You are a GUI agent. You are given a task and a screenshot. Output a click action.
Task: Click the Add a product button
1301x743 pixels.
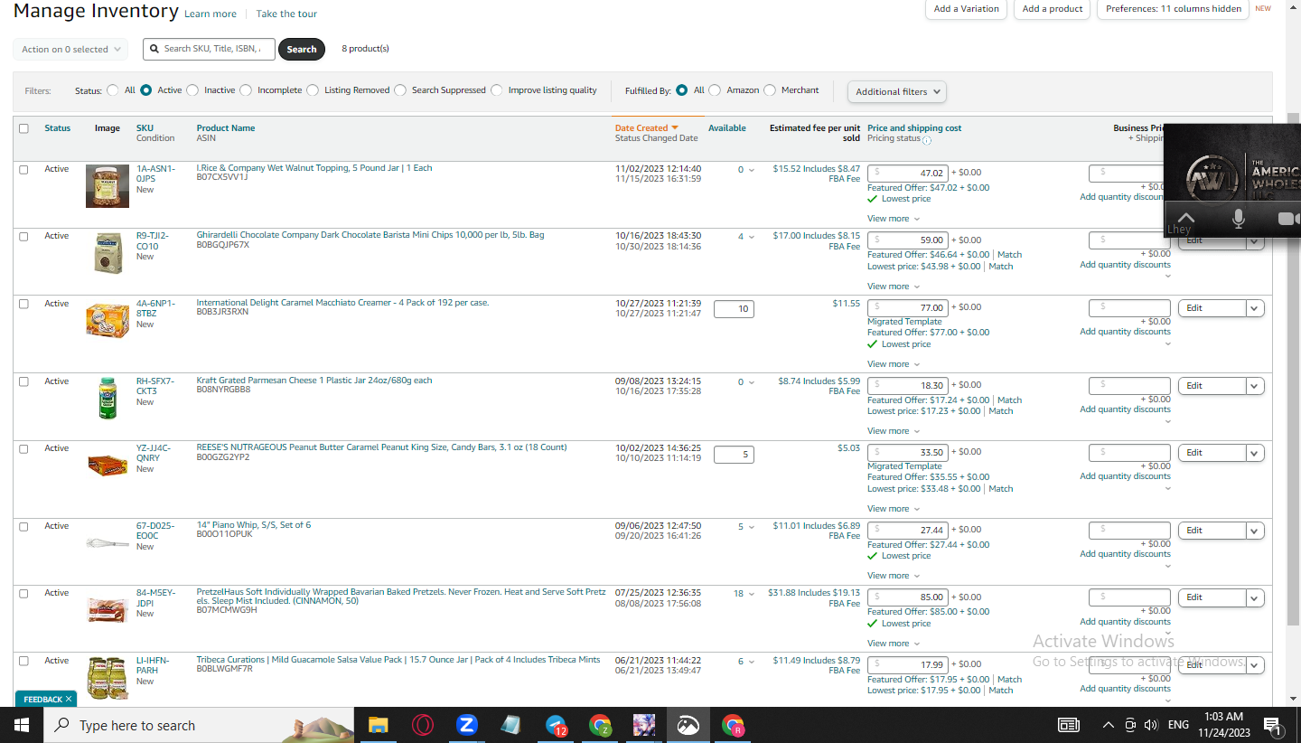tap(1053, 9)
